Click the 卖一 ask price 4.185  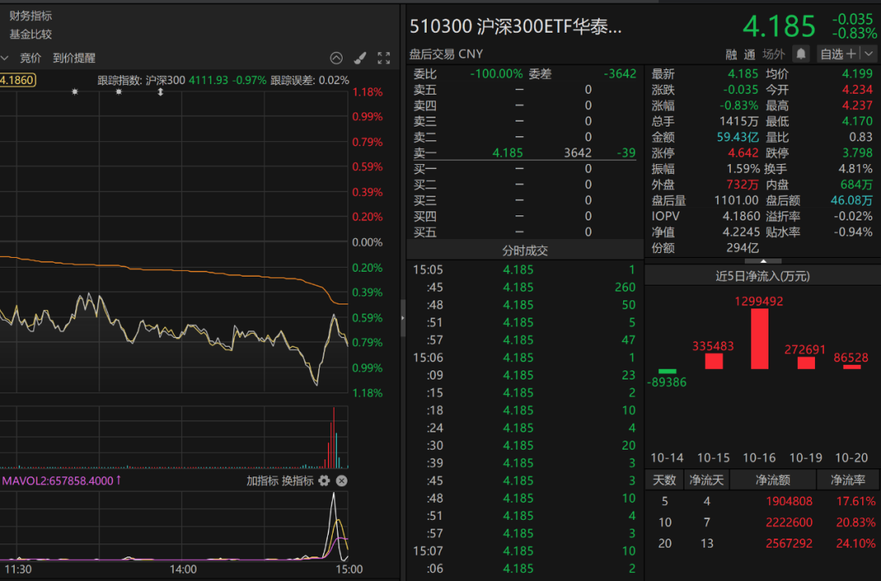pyautogui.click(x=507, y=153)
